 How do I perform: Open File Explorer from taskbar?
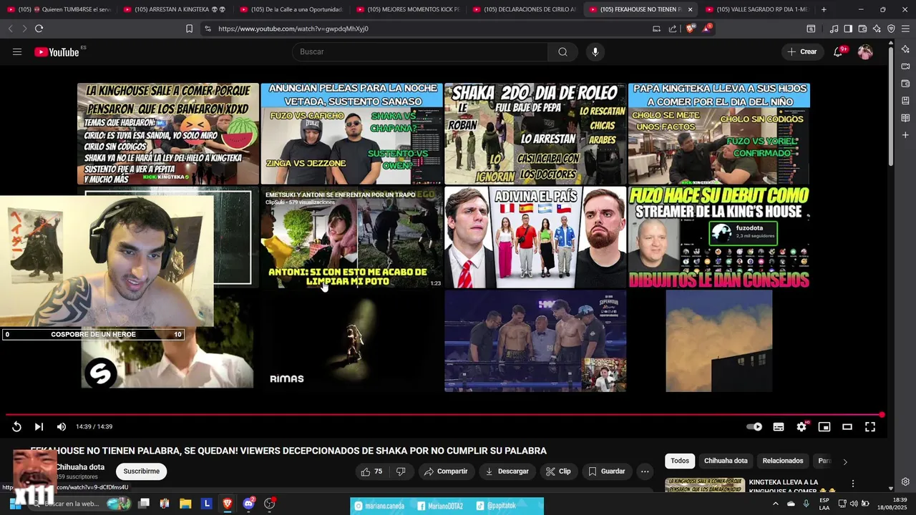coord(185,504)
